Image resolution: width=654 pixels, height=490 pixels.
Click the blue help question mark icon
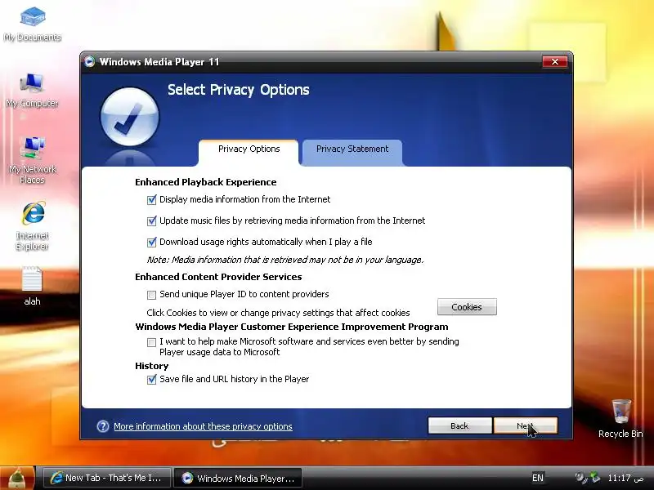(103, 426)
